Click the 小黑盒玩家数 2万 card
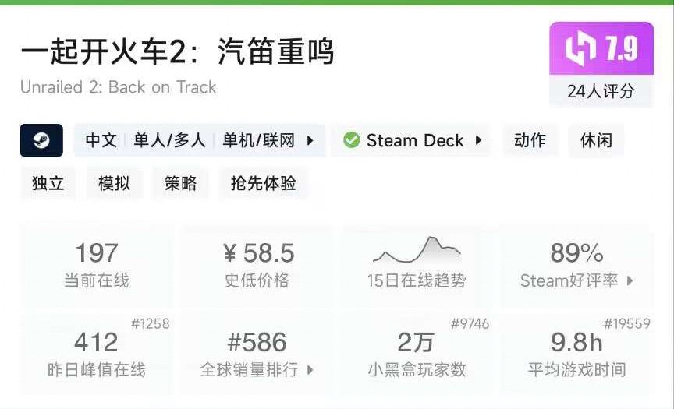This screenshot has width=674, height=409. coord(417,353)
